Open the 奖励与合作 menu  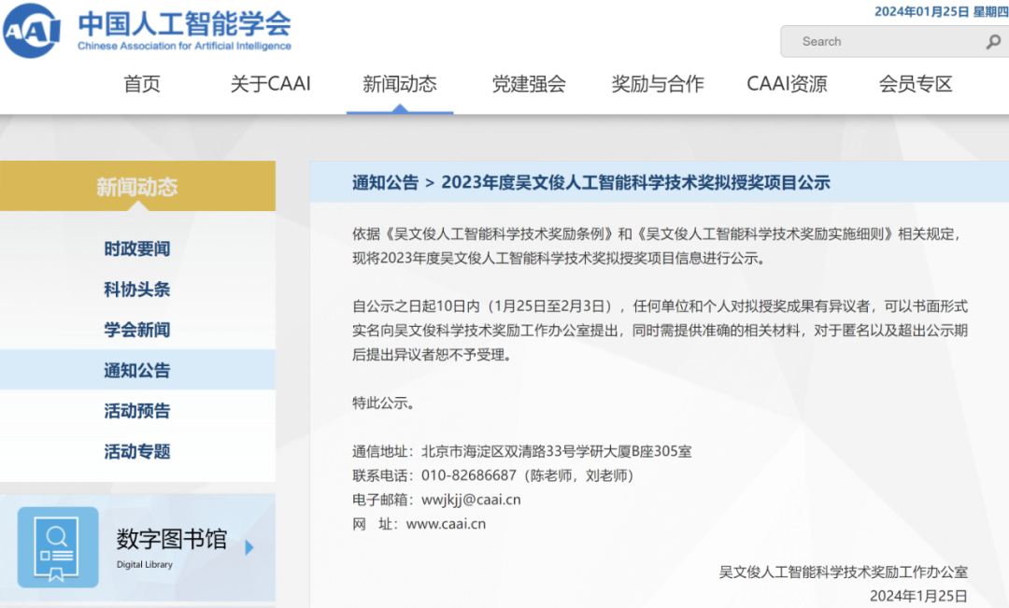click(x=658, y=84)
